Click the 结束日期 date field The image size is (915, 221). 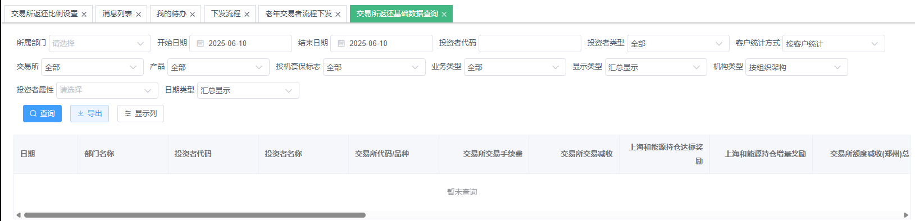tap(381, 43)
